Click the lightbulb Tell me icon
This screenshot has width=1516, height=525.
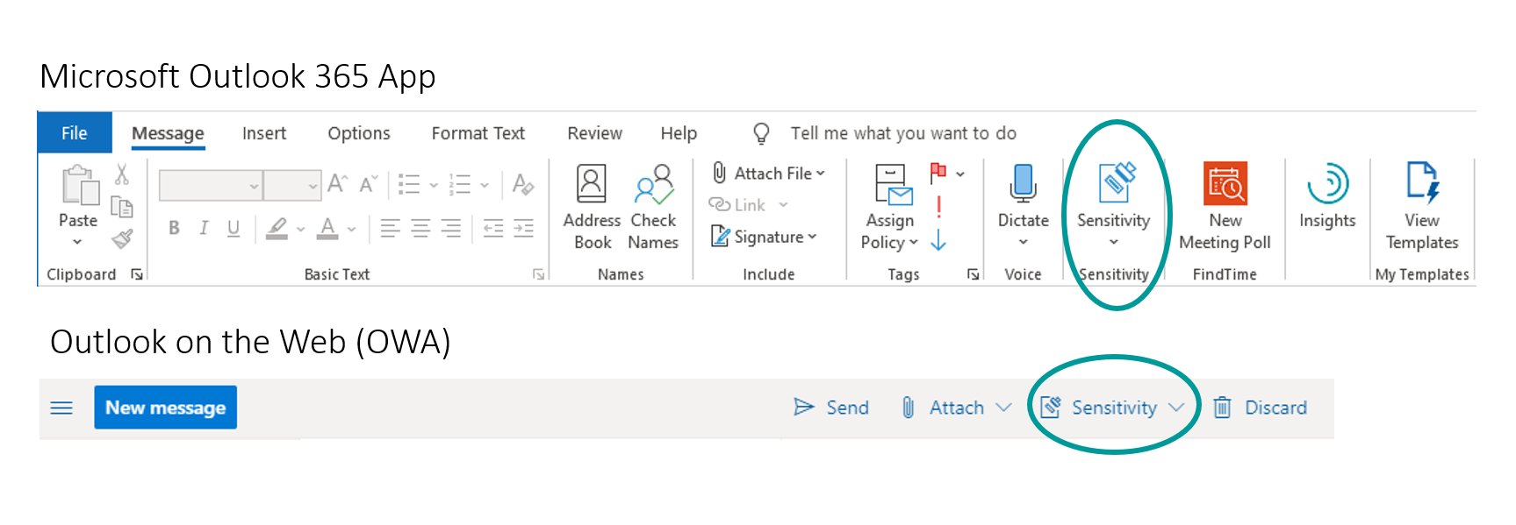(x=761, y=133)
